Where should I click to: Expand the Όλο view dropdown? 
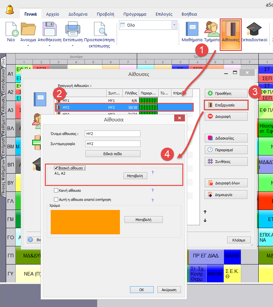click(x=175, y=25)
